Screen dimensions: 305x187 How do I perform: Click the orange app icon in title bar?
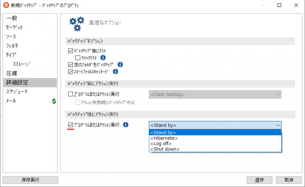pyautogui.click(x=6, y=5)
